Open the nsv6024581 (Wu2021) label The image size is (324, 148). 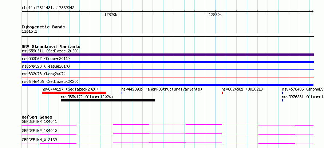pos(242,89)
